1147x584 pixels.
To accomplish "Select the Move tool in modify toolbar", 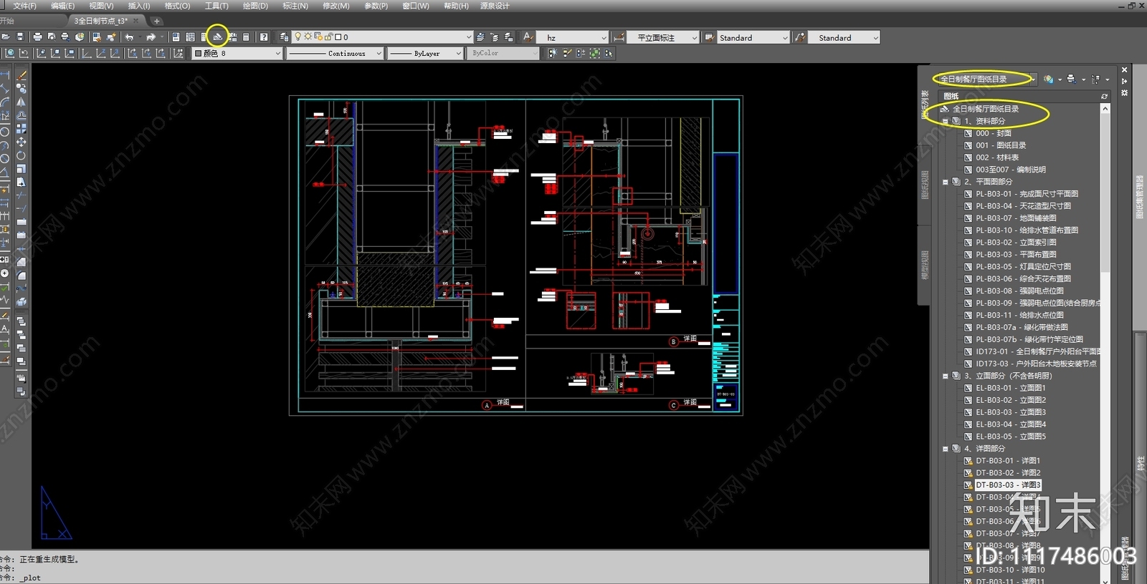I will coord(21,142).
